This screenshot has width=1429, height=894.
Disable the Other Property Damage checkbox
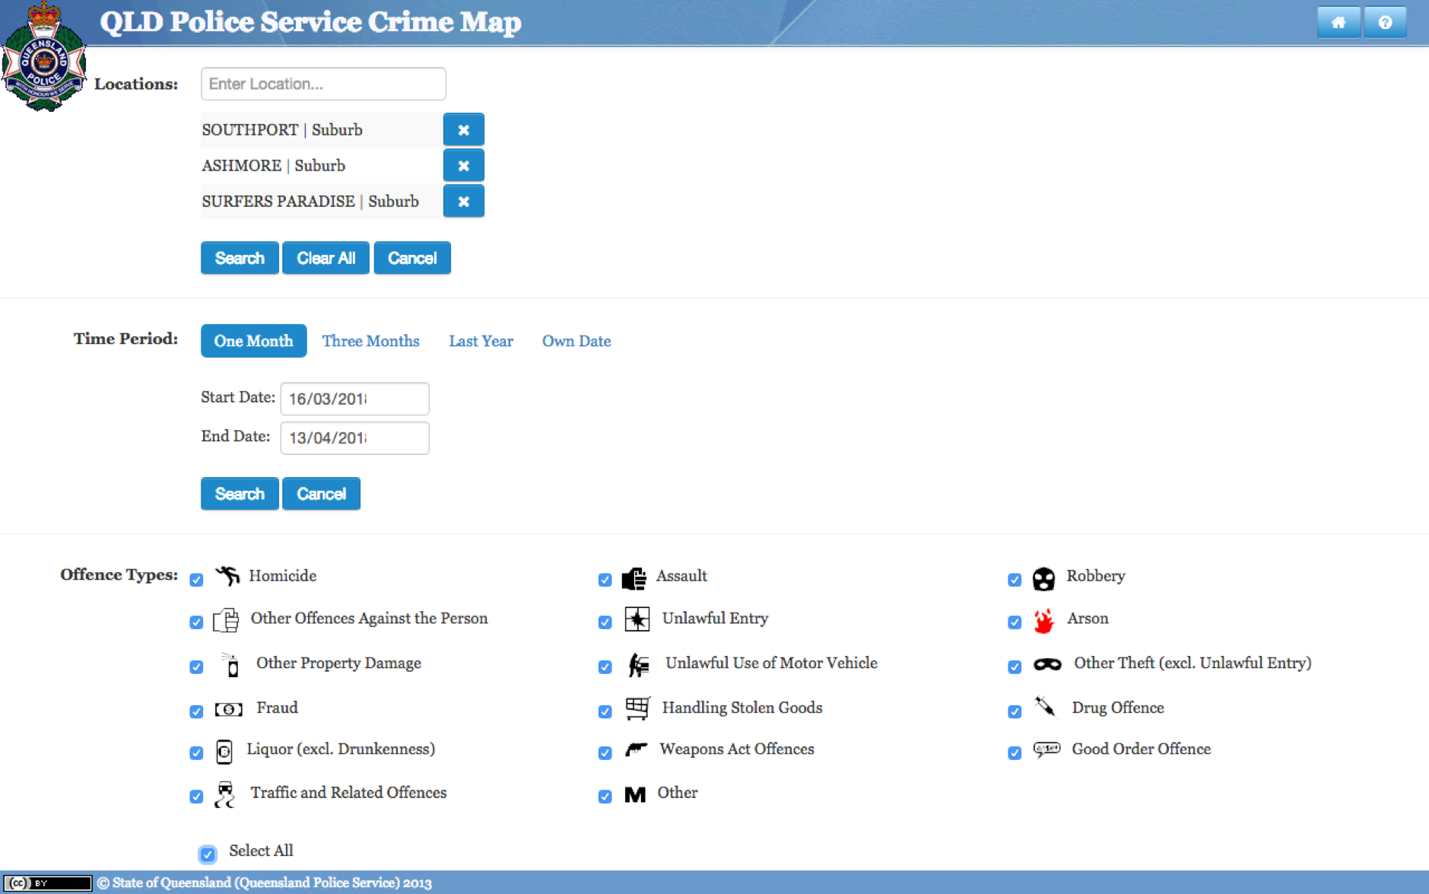click(x=196, y=667)
